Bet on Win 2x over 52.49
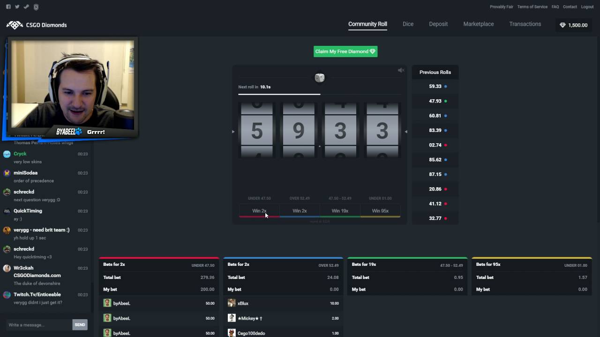The width and height of the screenshot is (600, 337). [x=300, y=211]
